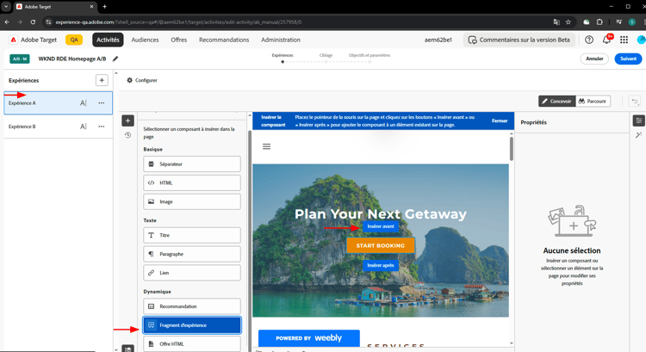Open the Offres tab
The image size is (646, 352).
tap(179, 40)
